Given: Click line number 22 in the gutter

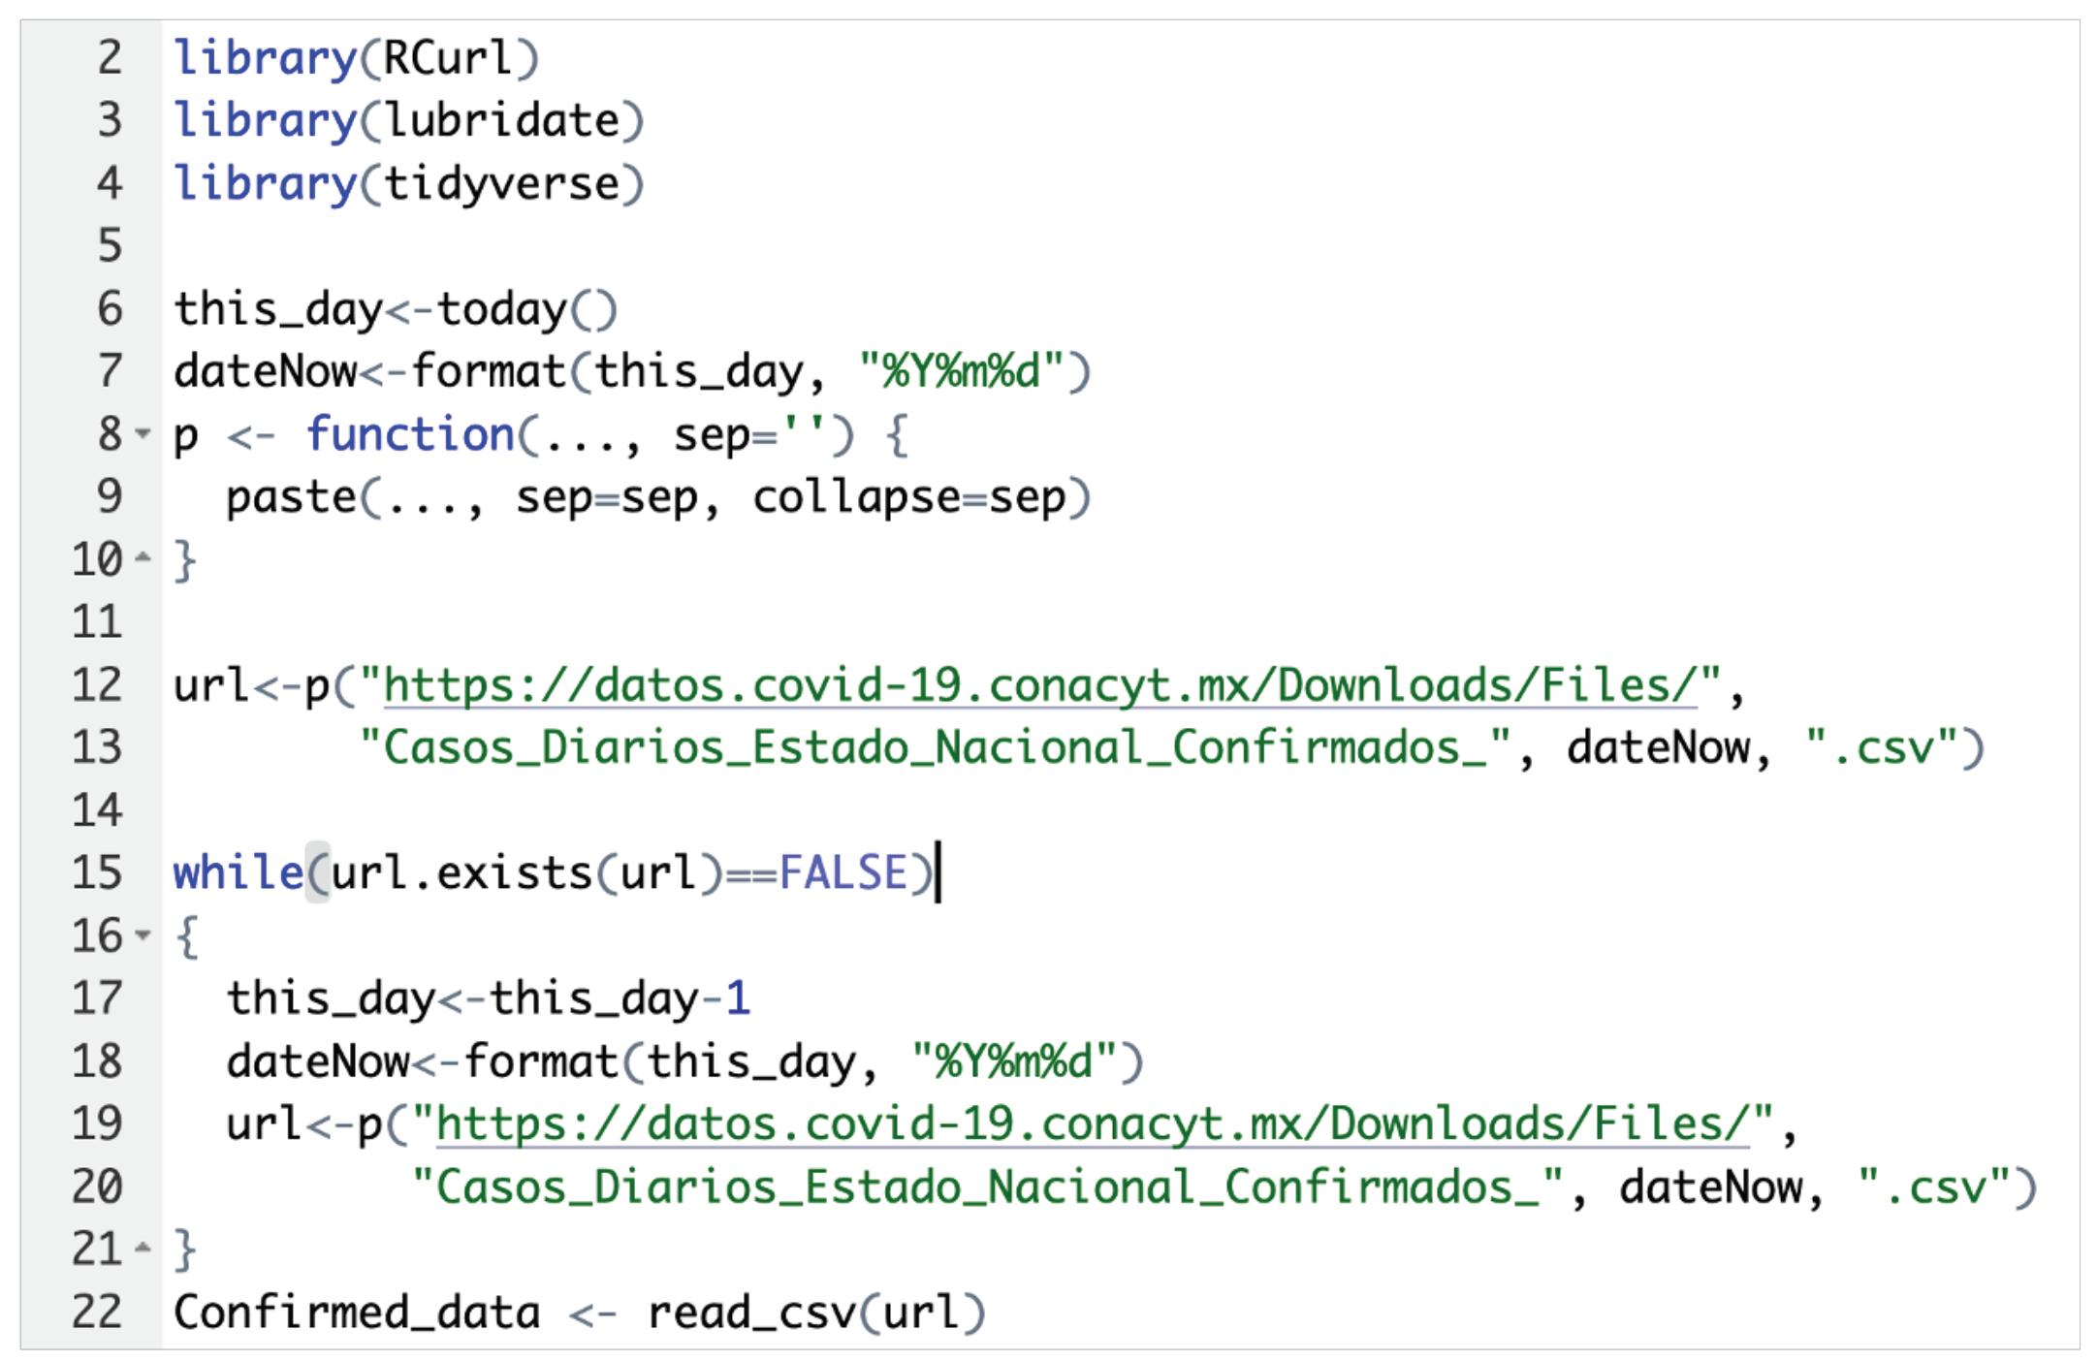Looking at the screenshot, I should point(97,1313).
